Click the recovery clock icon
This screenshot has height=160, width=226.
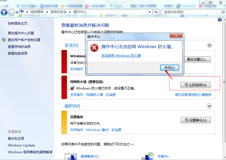(x=148, y=156)
